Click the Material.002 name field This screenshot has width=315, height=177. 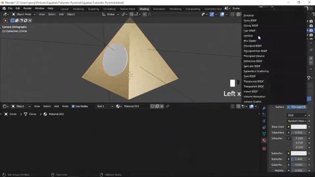[x=136, y=106]
